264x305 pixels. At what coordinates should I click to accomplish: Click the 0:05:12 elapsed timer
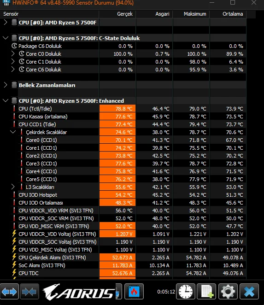click(x=166, y=292)
